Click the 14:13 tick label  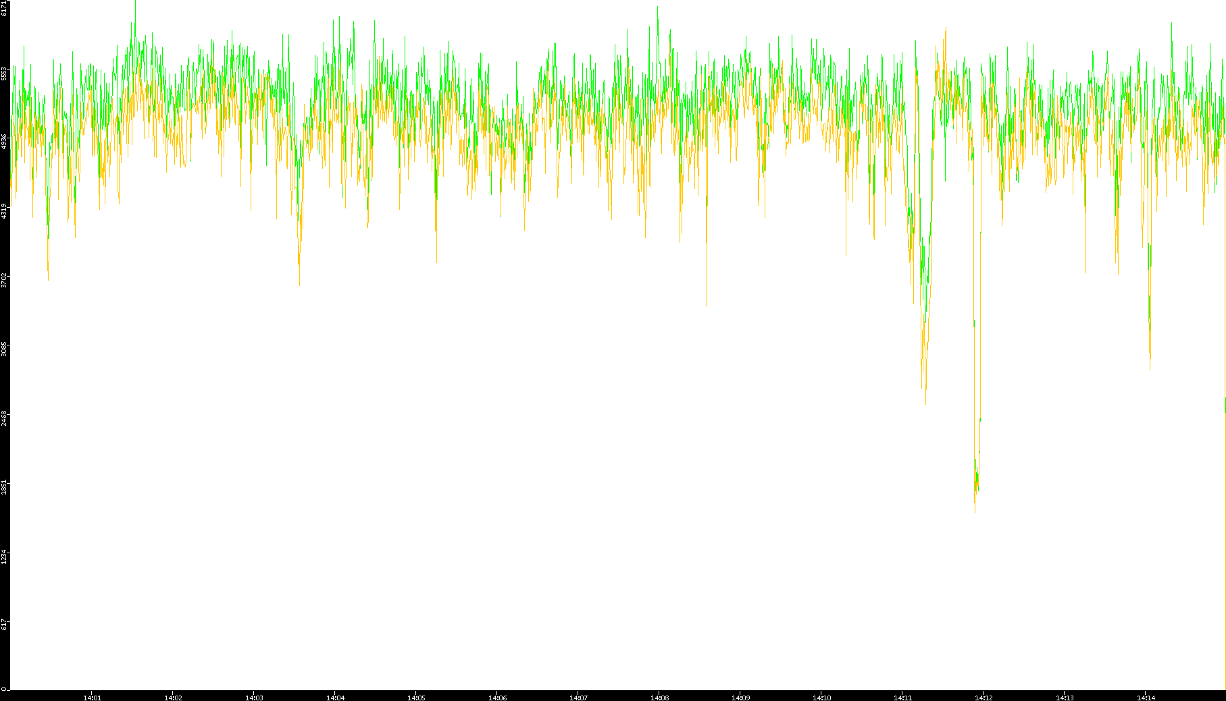(1065, 698)
